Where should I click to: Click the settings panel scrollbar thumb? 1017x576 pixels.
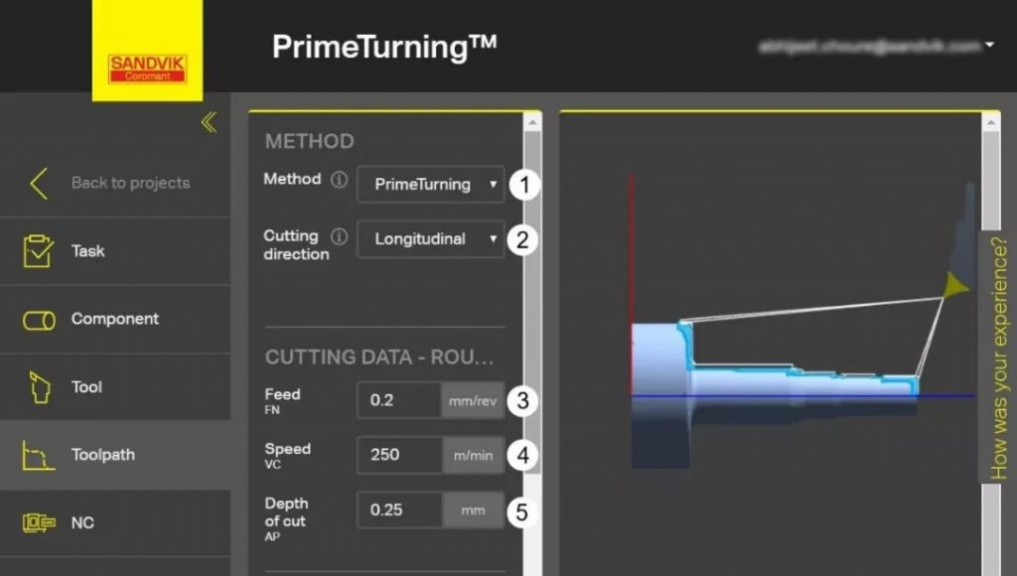click(532, 302)
